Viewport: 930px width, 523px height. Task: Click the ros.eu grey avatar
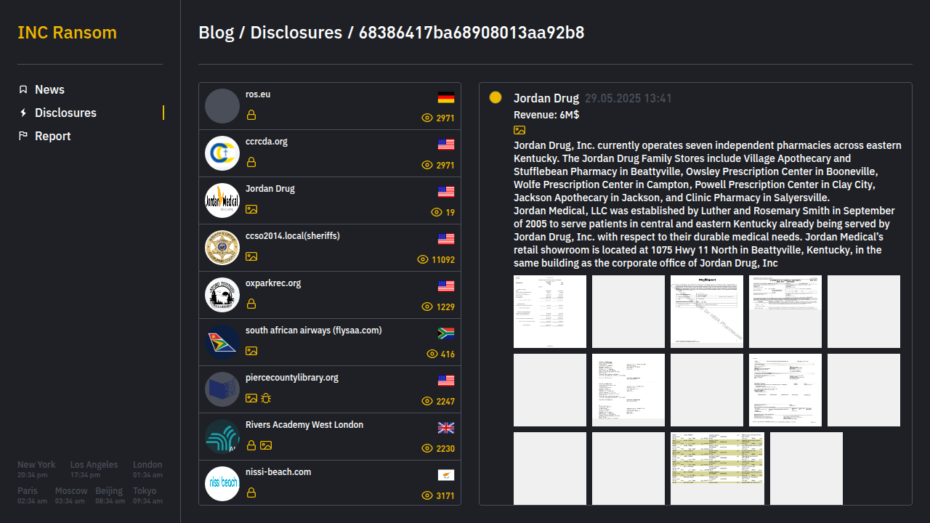point(222,106)
